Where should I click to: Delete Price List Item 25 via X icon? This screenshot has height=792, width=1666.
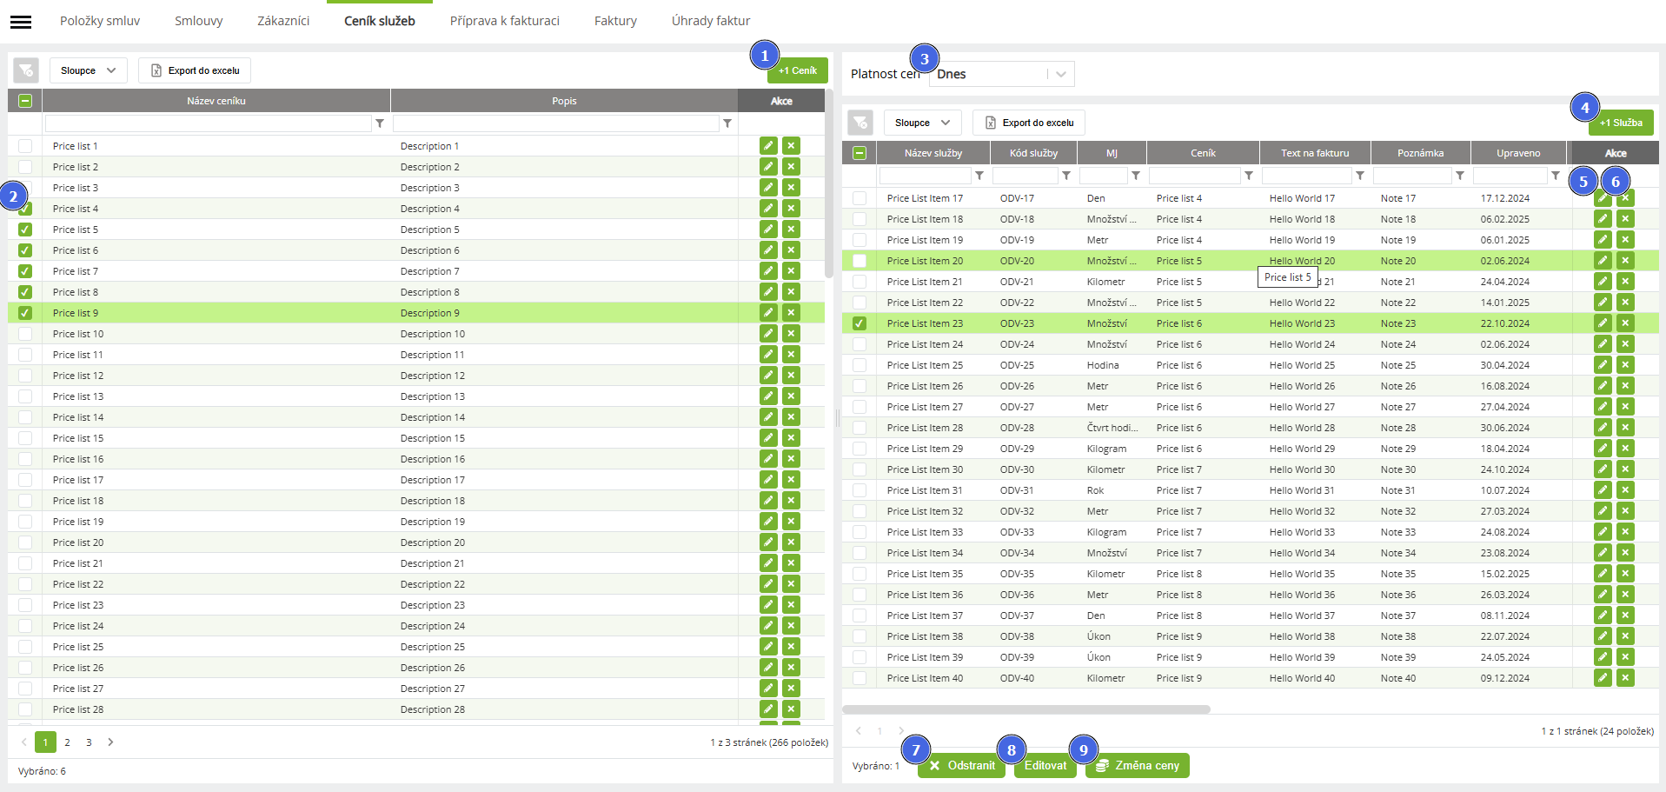pos(1625,365)
